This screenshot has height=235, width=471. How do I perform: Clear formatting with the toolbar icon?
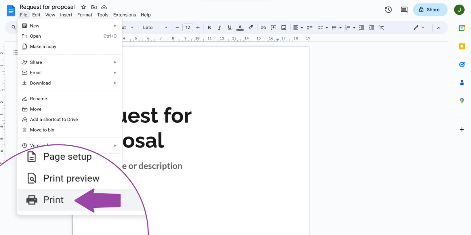coord(381,28)
